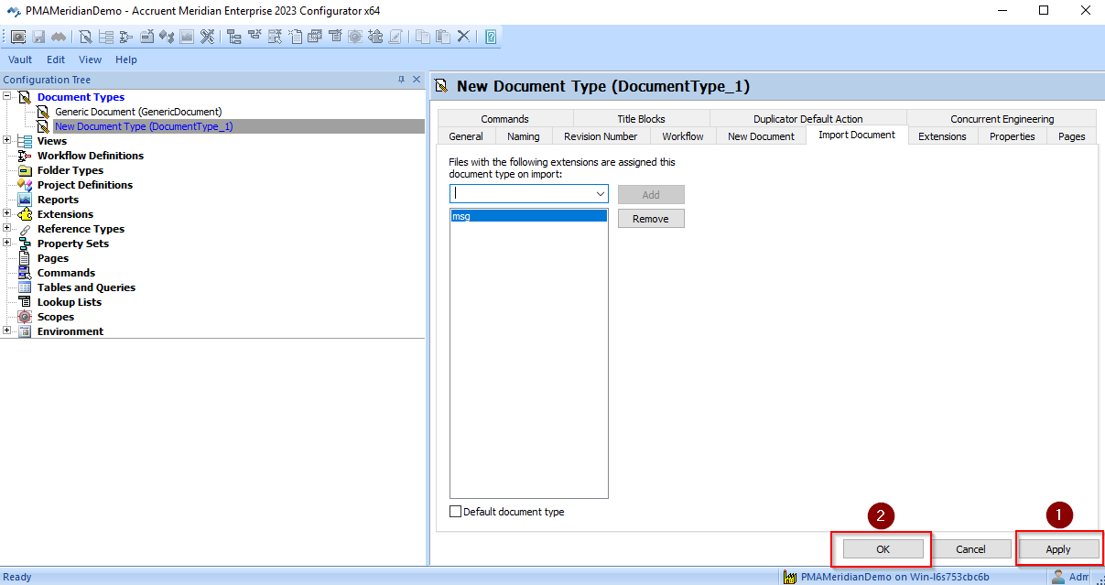Open the View menu

coord(90,60)
